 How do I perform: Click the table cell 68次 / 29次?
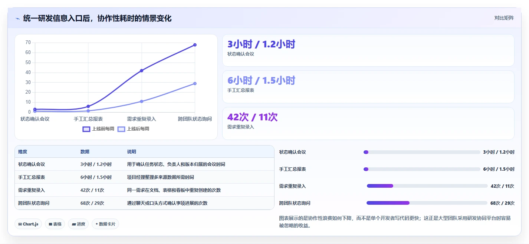(x=92, y=203)
